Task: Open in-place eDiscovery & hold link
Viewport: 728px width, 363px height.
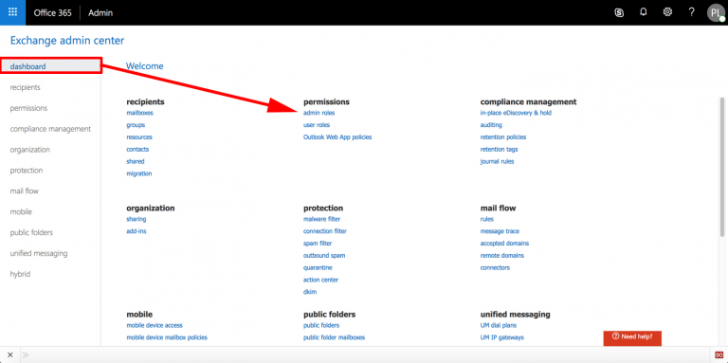Action: pyautogui.click(x=516, y=113)
